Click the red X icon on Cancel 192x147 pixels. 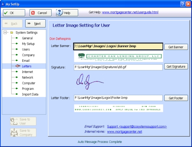point(33,13)
